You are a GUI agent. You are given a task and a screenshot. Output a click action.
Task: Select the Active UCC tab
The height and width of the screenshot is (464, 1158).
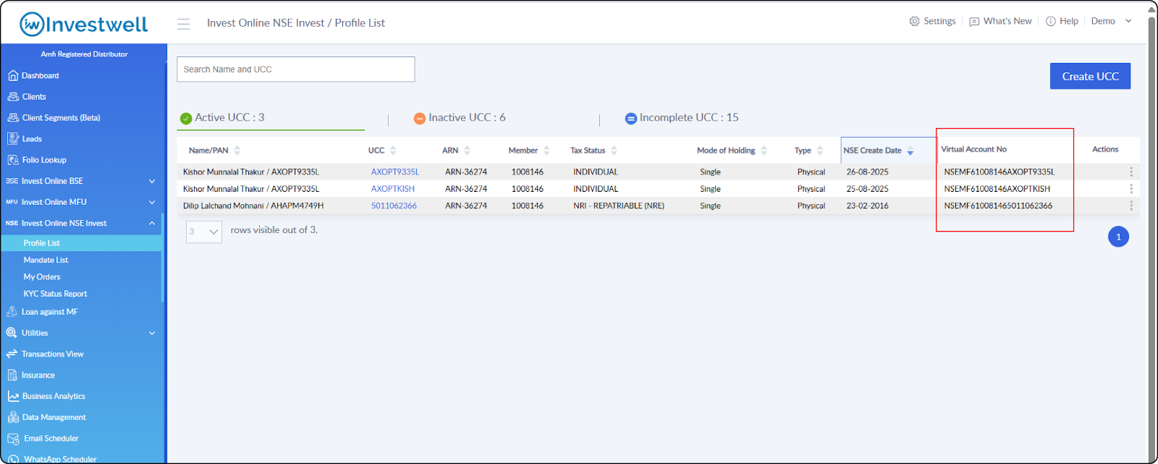pyautogui.click(x=222, y=117)
